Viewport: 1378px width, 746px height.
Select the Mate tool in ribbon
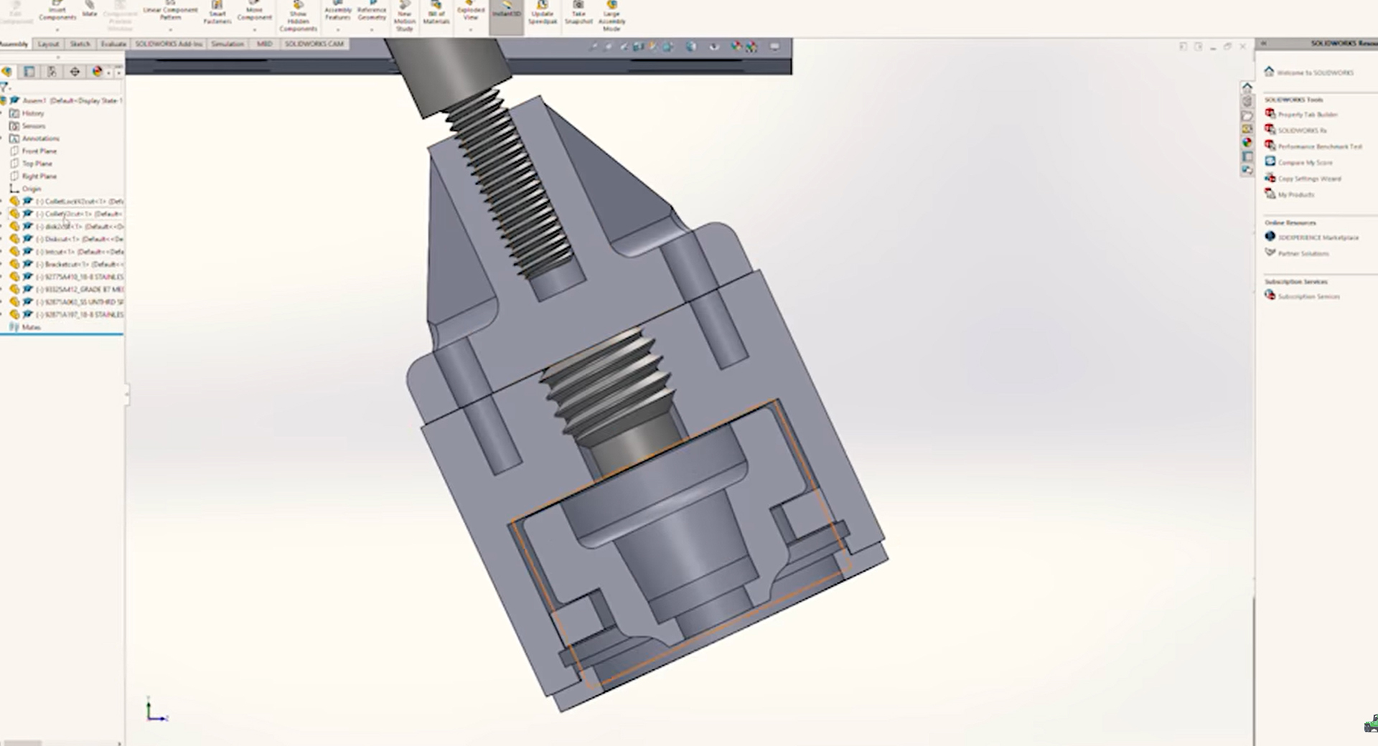point(90,10)
